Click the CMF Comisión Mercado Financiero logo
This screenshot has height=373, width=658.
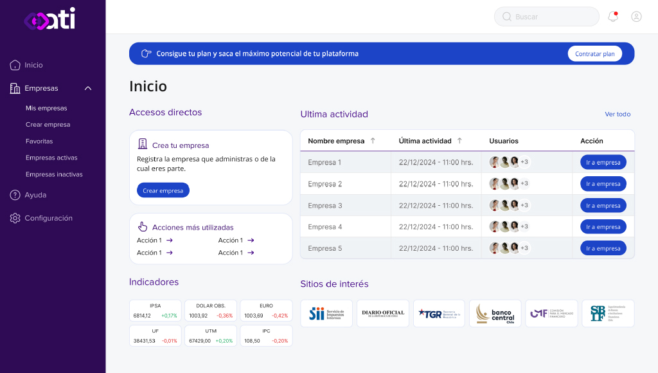[551, 313]
